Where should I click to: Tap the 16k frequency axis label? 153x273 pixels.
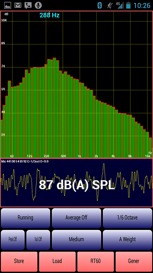pos(147,156)
